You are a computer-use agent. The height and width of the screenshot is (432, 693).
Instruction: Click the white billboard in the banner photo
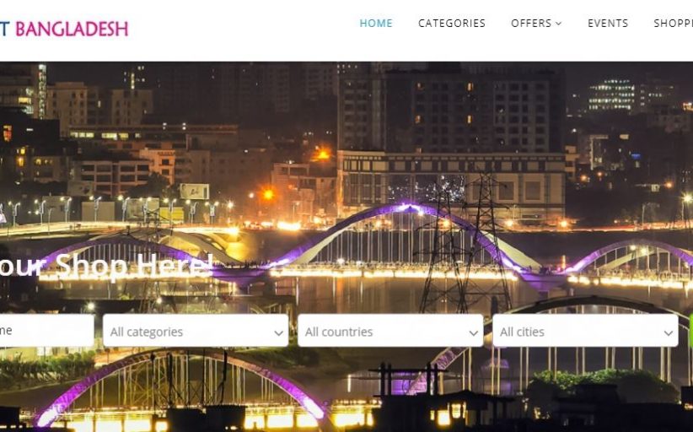(195, 192)
